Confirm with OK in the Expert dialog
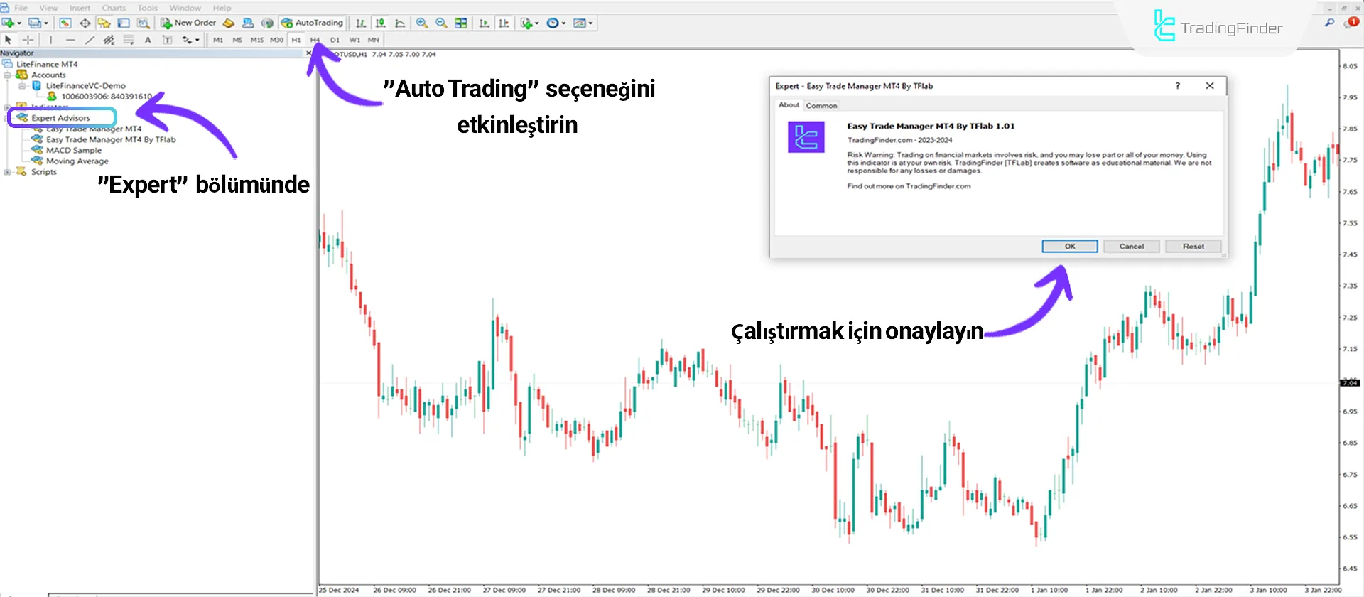This screenshot has width=1364, height=597. coord(1070,246)
